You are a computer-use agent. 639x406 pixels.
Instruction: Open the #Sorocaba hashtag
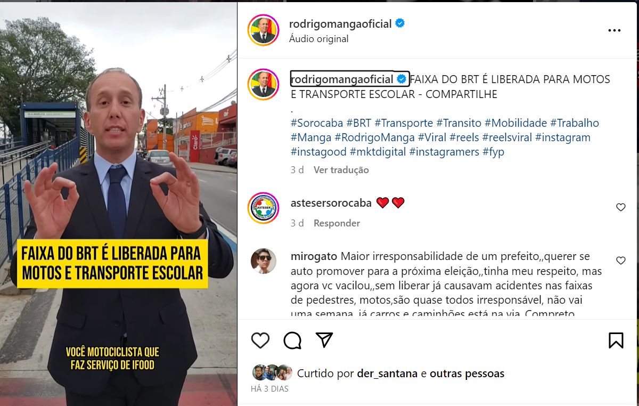[x=317, y=123]
